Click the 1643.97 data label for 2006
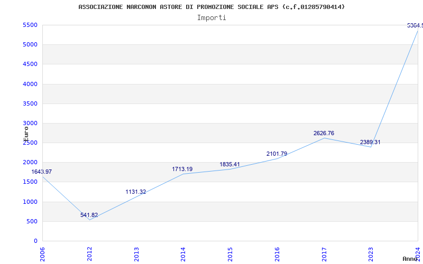The image size is (423, 264). click(42, 172)
